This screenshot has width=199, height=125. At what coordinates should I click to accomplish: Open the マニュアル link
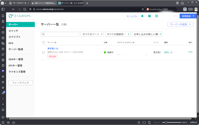132,16
